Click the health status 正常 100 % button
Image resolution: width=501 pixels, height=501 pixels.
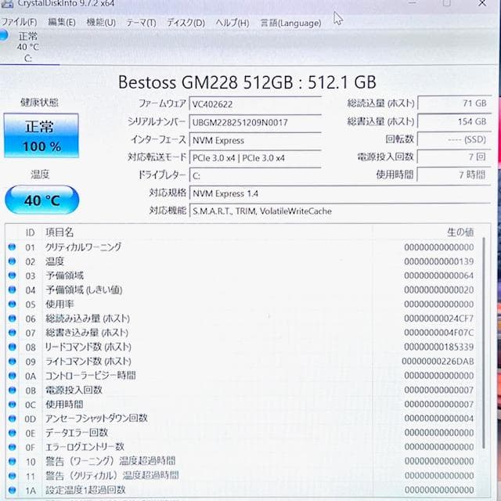click(41, 135)
